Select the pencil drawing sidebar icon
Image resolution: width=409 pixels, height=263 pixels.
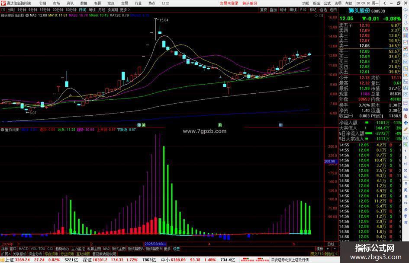[406, 129]
